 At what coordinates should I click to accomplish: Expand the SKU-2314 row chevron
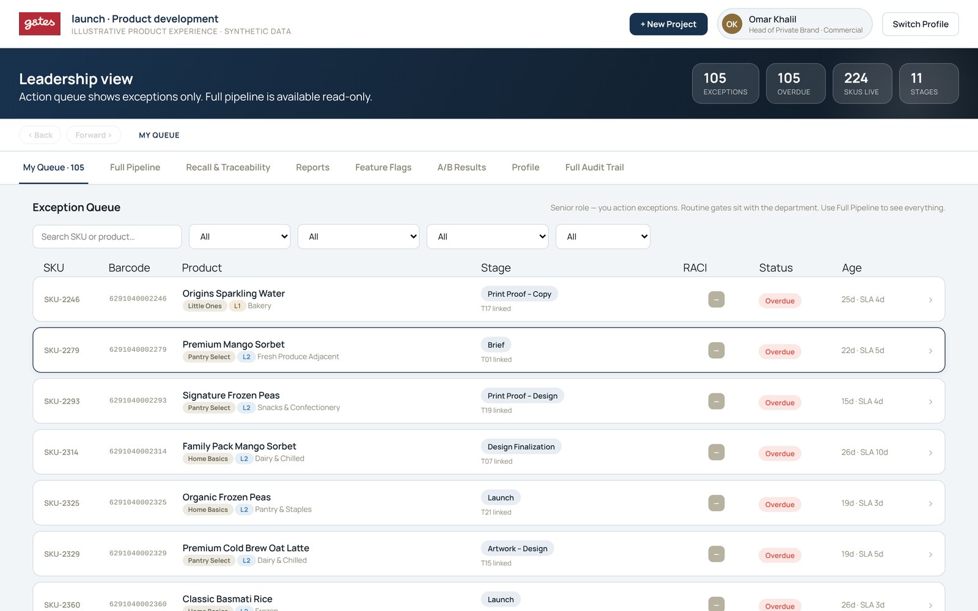click(x=930, y=453)
